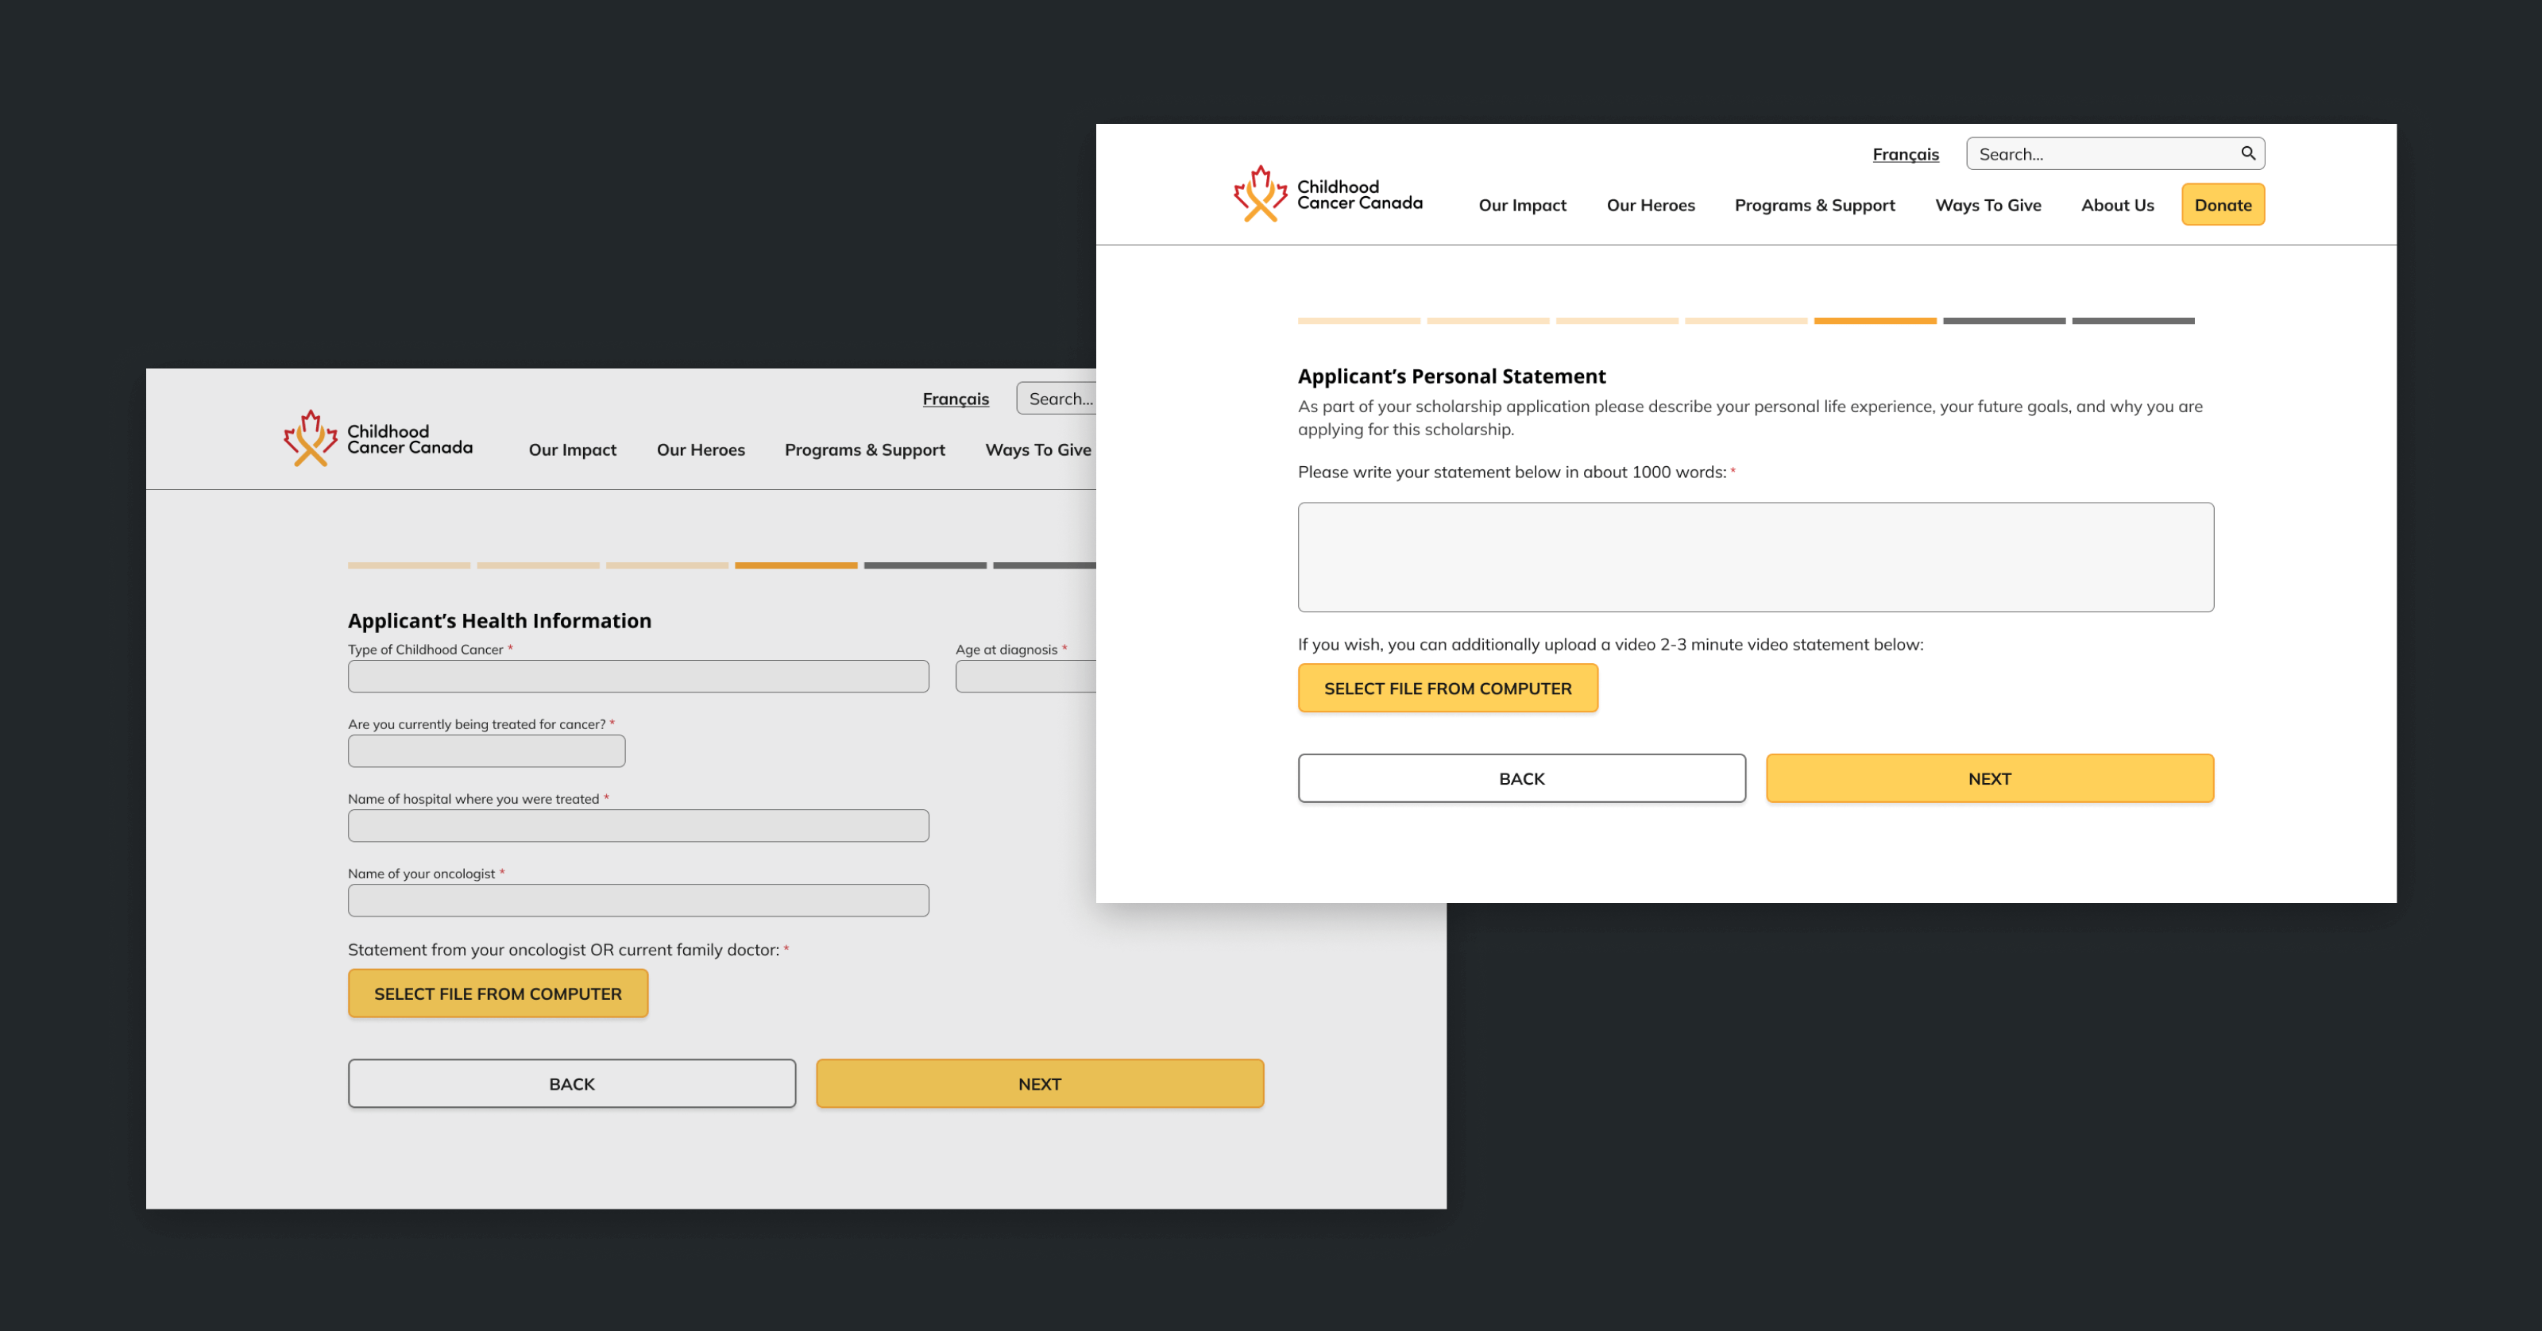Click the search magnifier icon
Image resolution: width=2542 pixels, height=1331 pixels.
click(x=2247, y=153)
